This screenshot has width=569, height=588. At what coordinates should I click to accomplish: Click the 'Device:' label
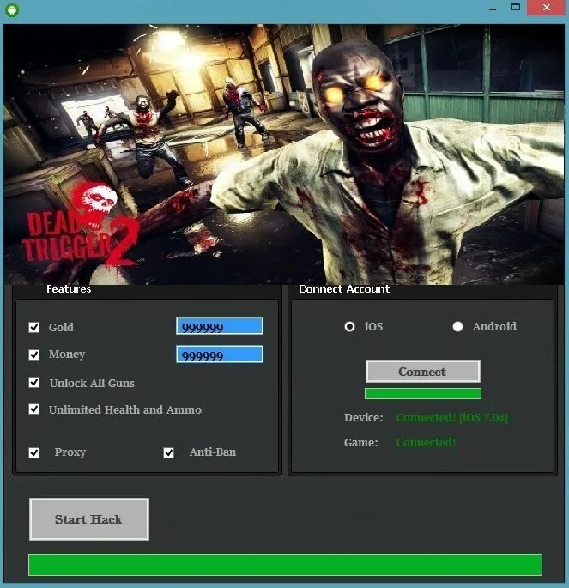(x=364, y=418)
